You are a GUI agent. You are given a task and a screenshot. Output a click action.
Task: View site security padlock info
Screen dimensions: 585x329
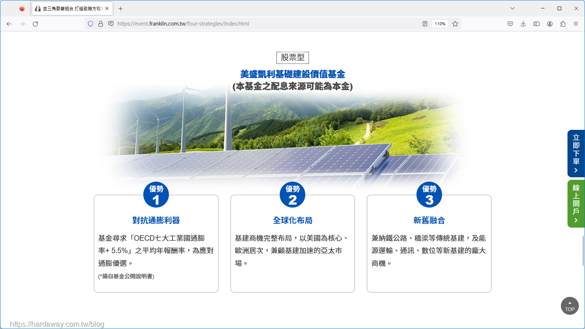[x=101, y=24]
